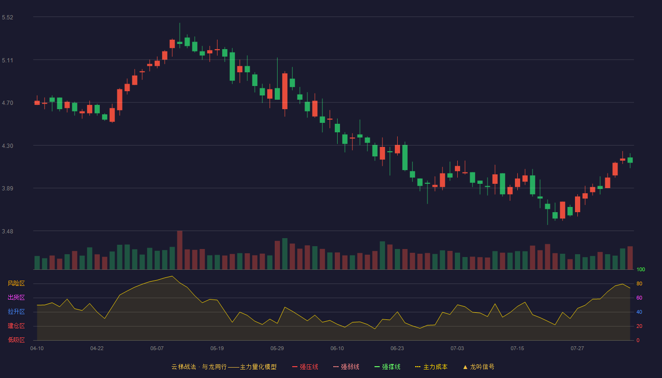Click the 06-10 date label
The height and width of the screenshot is (378, 662).
(x=337, y=348)
